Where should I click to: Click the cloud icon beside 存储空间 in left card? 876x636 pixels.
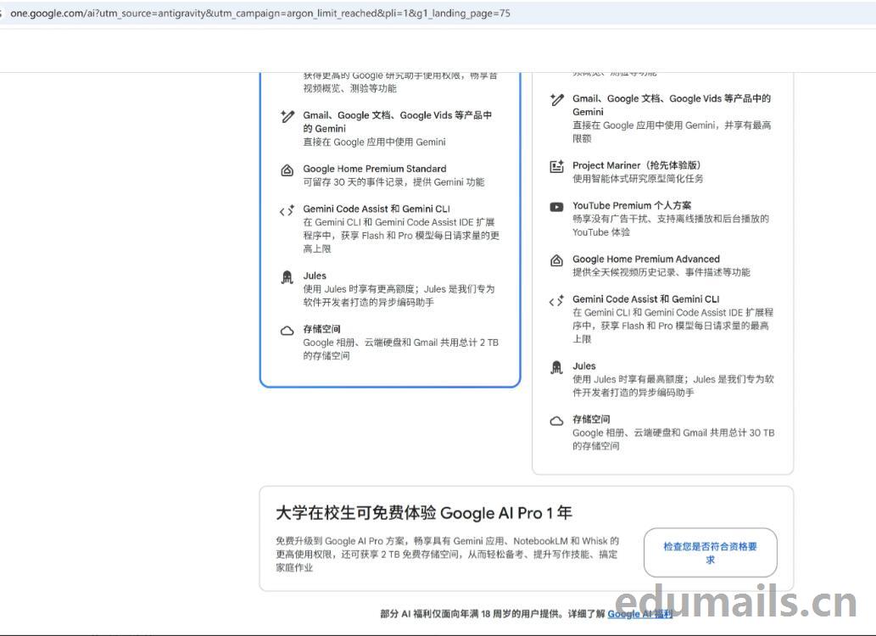288,329
